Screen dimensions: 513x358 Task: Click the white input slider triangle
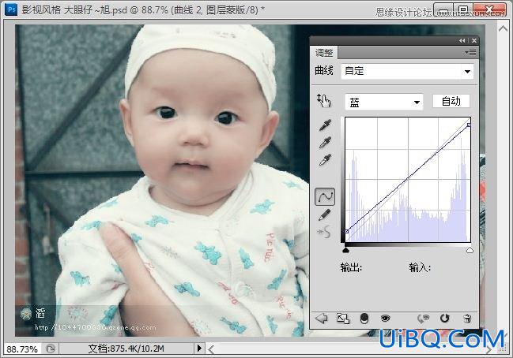point(470,250)
